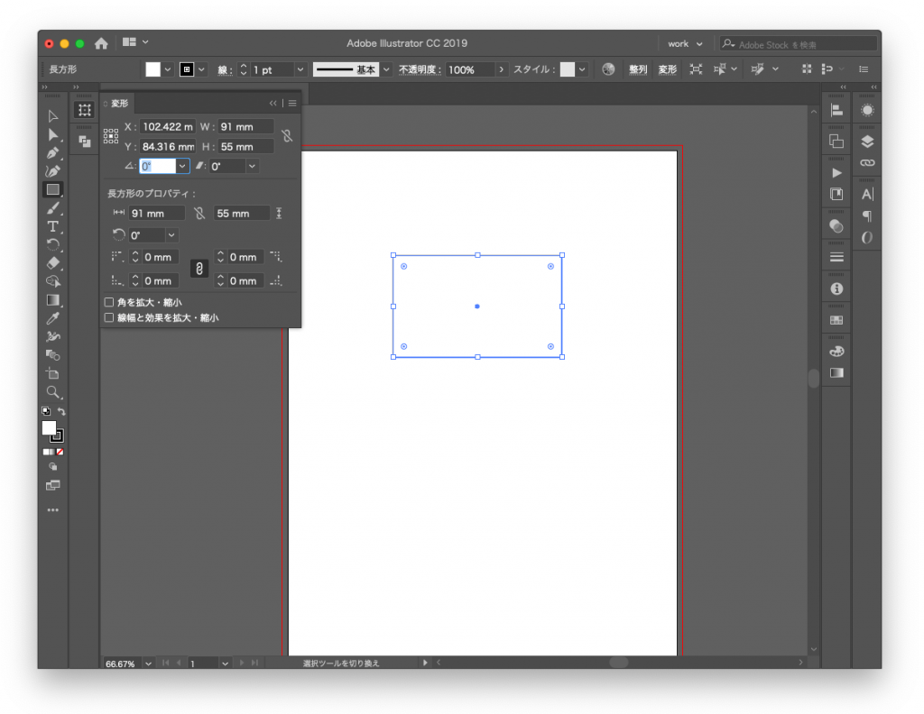
Task: Toggle W/H constrain proportions link
Action: (287, 136)
